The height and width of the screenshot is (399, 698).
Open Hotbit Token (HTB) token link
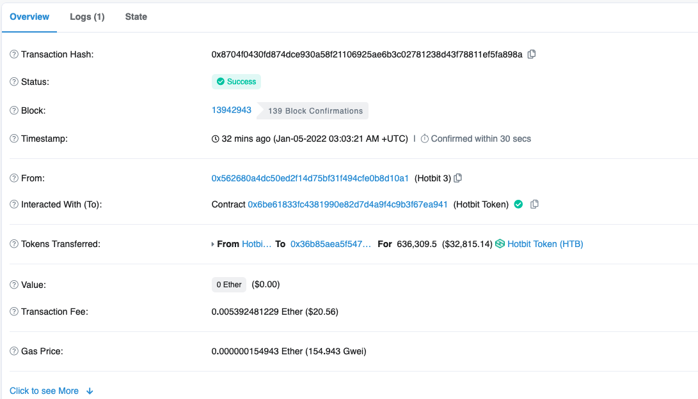(545, 244)
